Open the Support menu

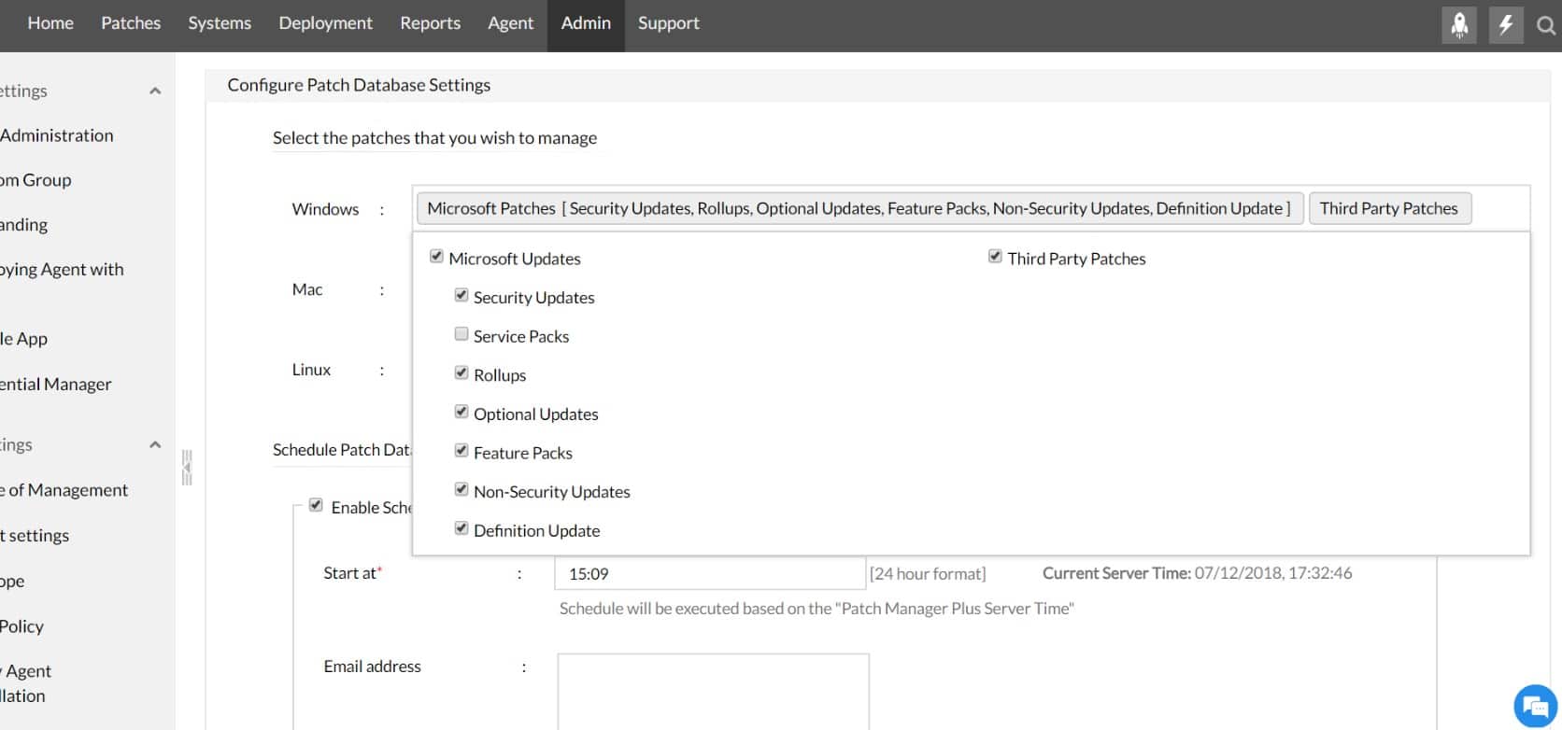(x=669, y=23)
